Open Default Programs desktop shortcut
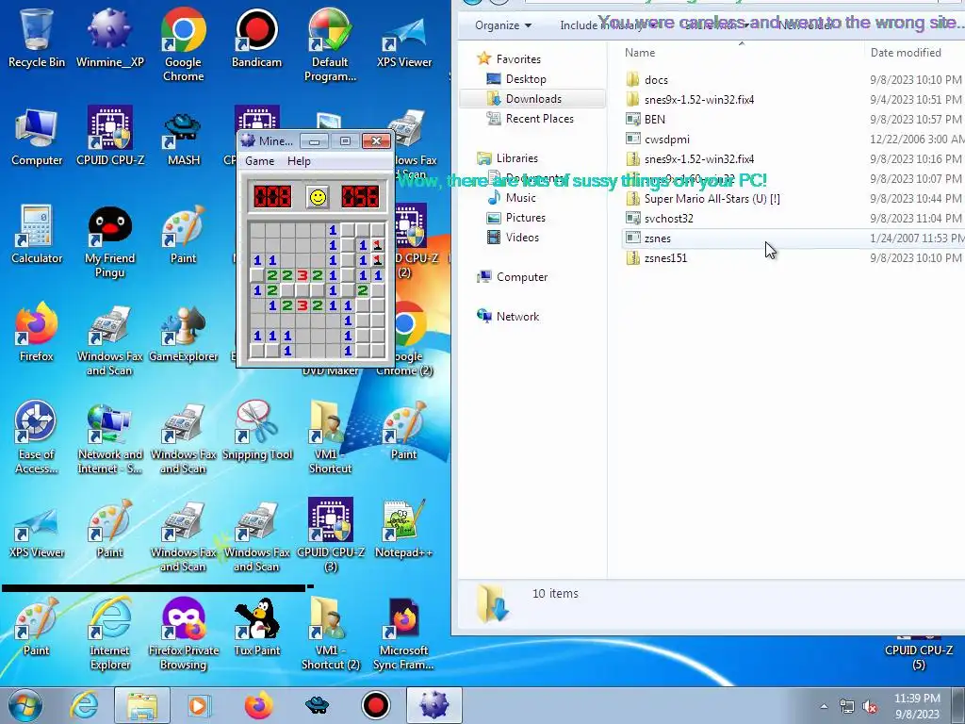This screenshot has height=724, width=965. [330, 44]
